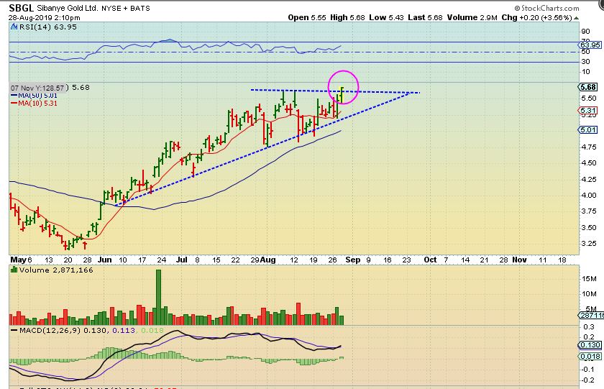The height and width of the screenshot is (389, 604).
Task: Click the magenta circle breakout annotation
Action: click(x=343, y=87)
